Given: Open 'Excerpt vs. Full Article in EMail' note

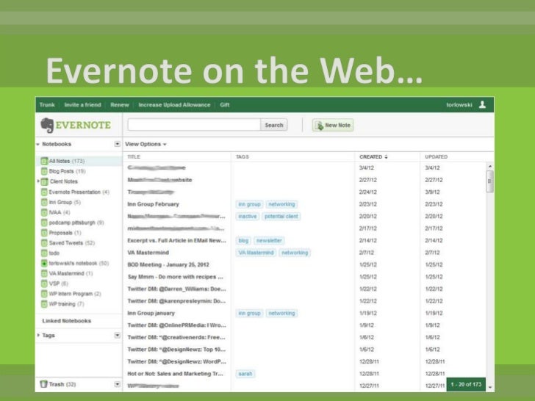Looking at the screenshot, I should coord(176,240).
